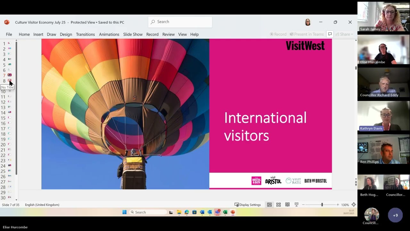Open the File menu

(9, 34)
